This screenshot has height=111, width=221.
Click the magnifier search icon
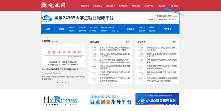point(172,6)
